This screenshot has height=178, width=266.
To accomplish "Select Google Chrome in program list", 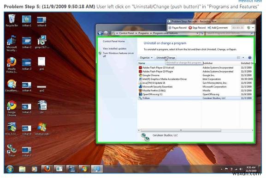I will coord(195,75).
